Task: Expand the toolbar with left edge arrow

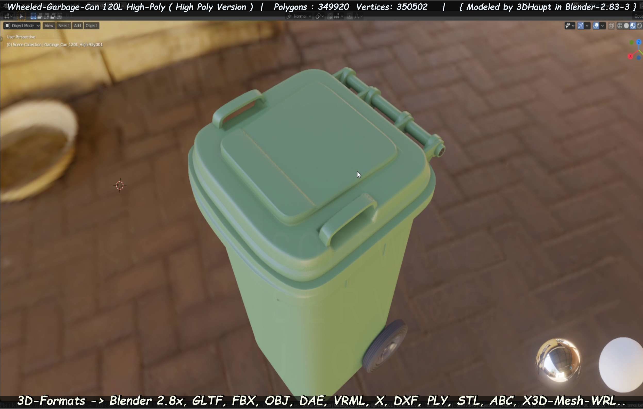Action: click(x=1, y=39)
